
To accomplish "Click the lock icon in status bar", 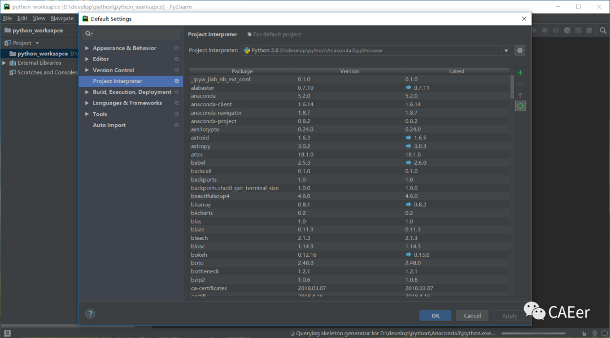I will coord(583,333).
